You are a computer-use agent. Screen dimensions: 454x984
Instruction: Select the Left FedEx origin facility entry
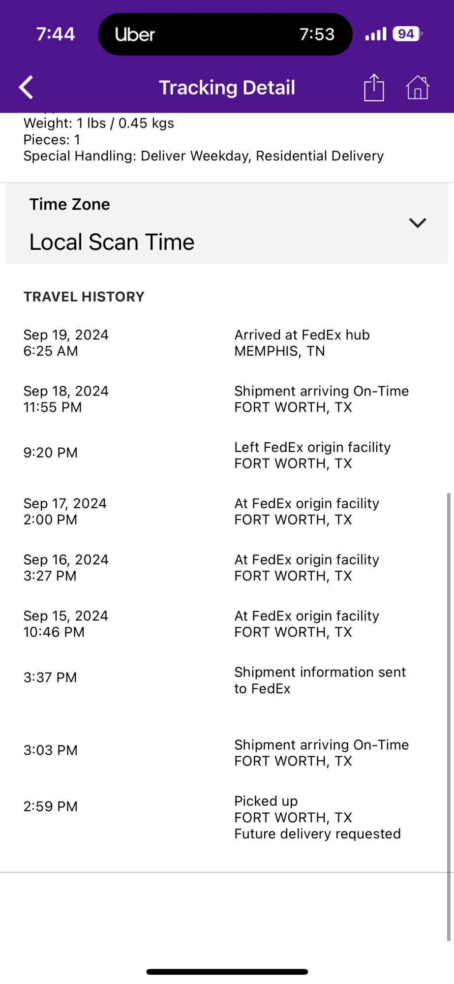pos(227,455)
